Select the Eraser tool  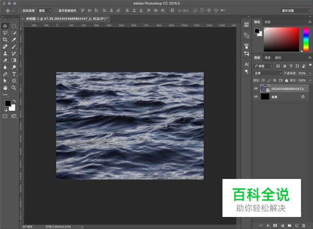tap(5, 61)
